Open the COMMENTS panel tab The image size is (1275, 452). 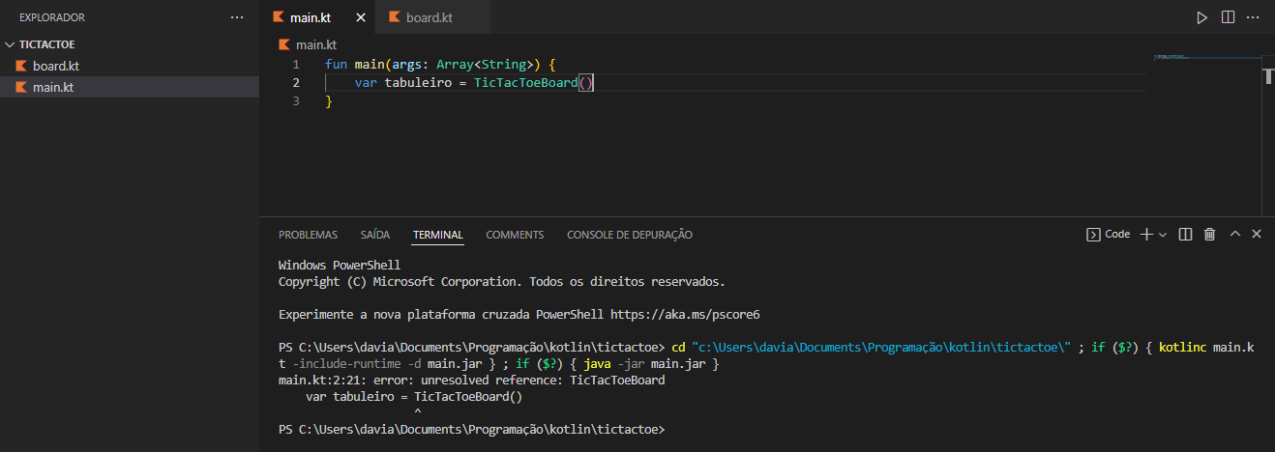coord(515,235)
